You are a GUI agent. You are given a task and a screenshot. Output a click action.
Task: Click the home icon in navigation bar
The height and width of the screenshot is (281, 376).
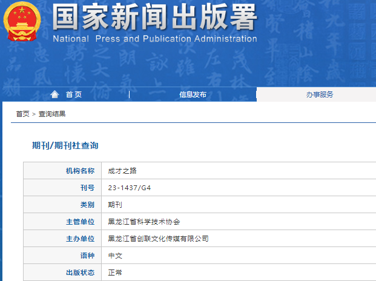54,94
